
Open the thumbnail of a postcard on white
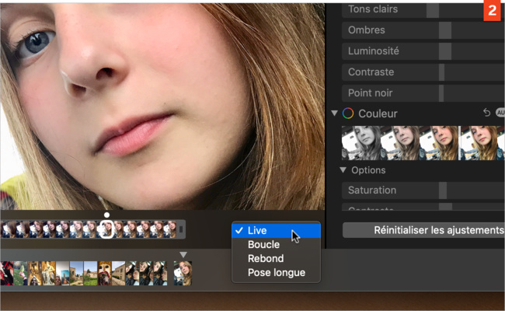[x=62, y=274]
